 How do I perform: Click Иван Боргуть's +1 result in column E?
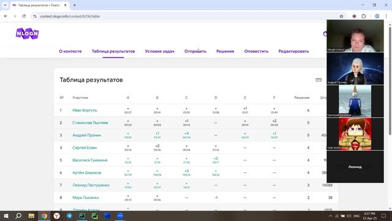pos(245,110)
